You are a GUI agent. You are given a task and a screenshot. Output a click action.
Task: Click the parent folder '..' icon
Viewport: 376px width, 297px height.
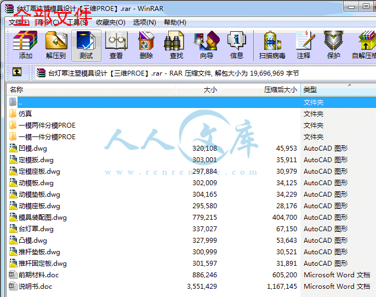13,102
